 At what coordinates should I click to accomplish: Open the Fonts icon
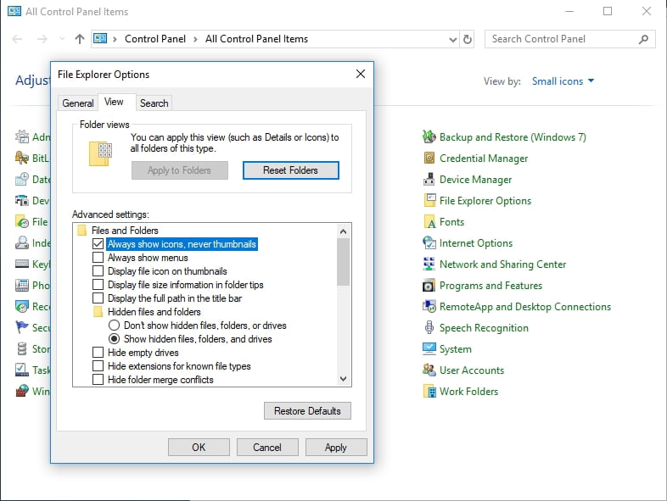coord(429,222)
